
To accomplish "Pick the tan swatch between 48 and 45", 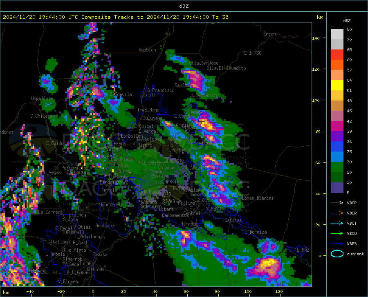I will pos(337,106).
